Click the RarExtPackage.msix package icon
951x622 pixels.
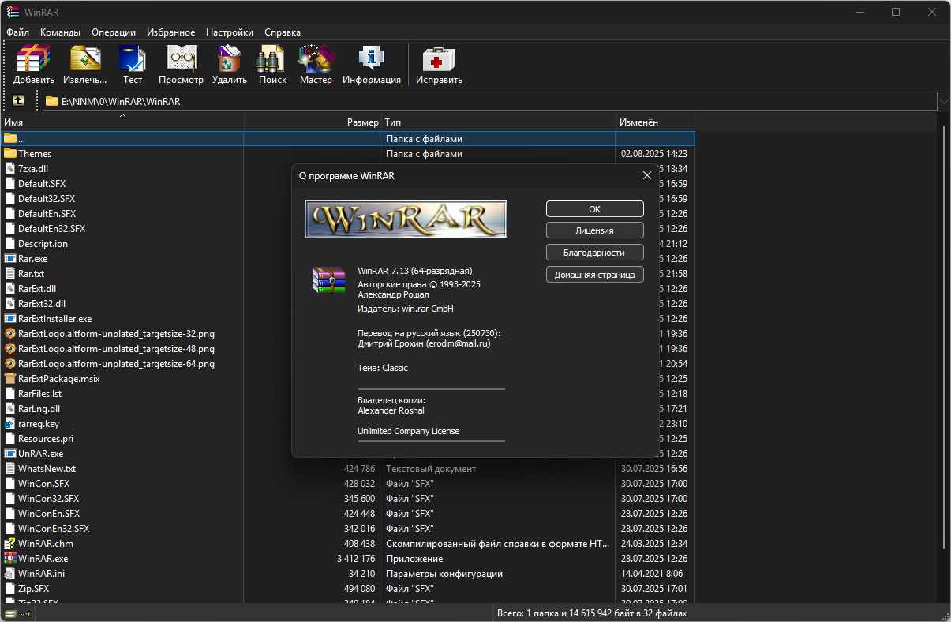[10, 378]
